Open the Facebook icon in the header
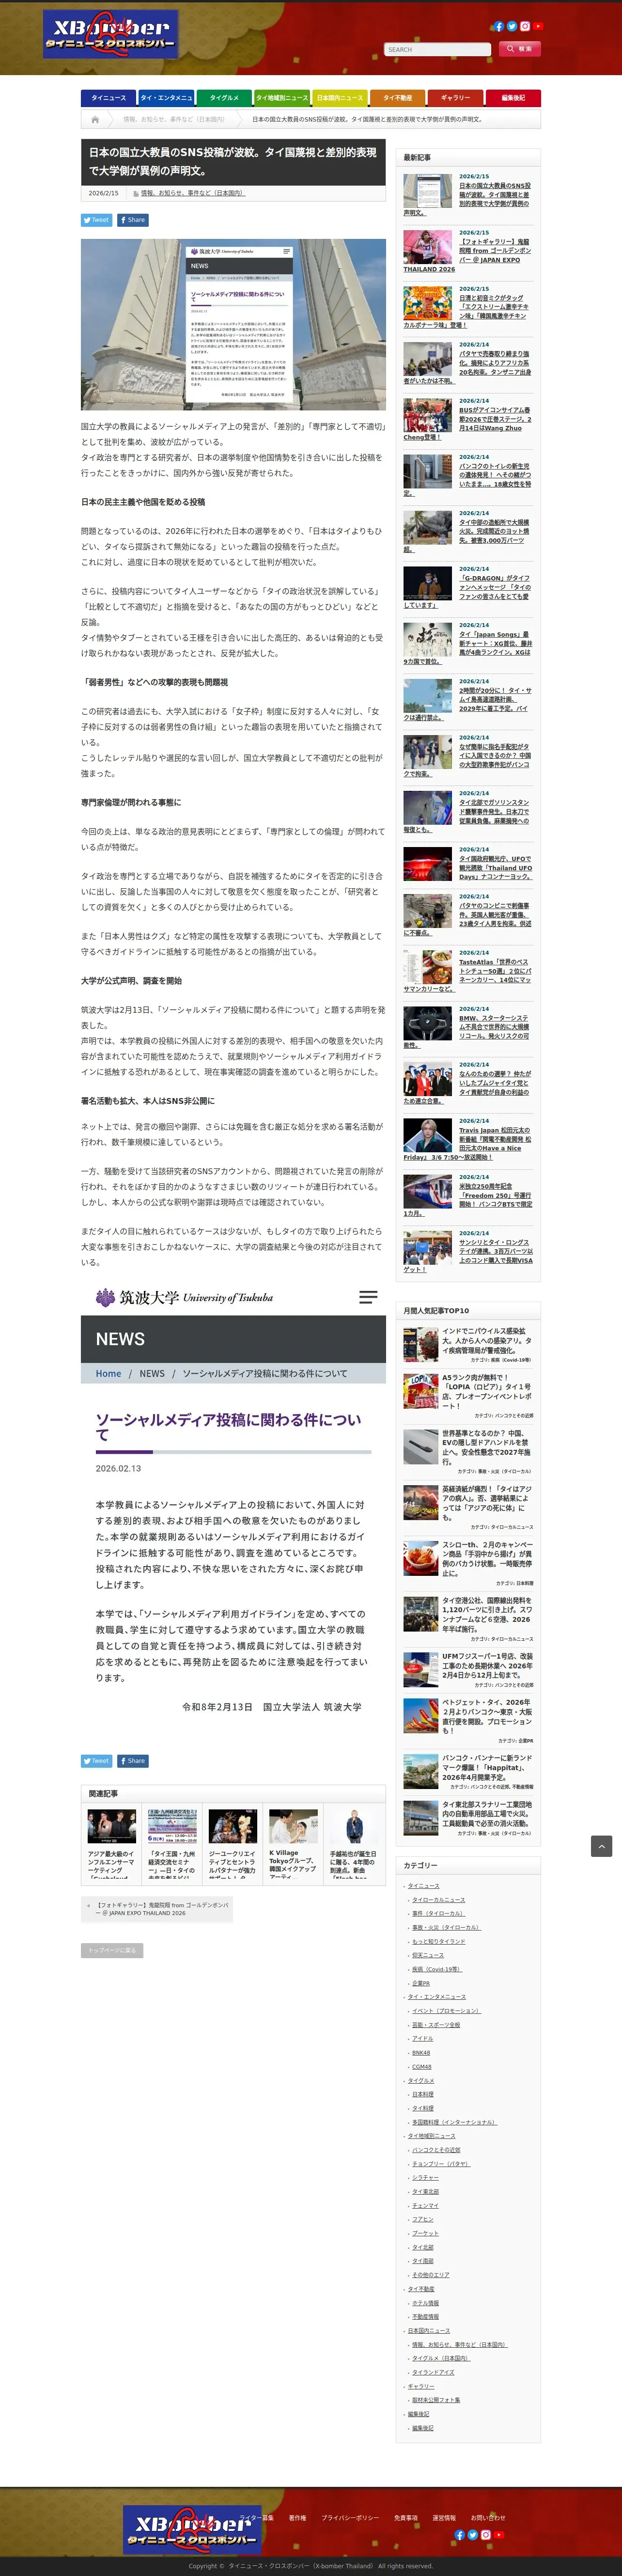Image resolution: width=622 pixels, height=2576 pixels. point(499,26)
